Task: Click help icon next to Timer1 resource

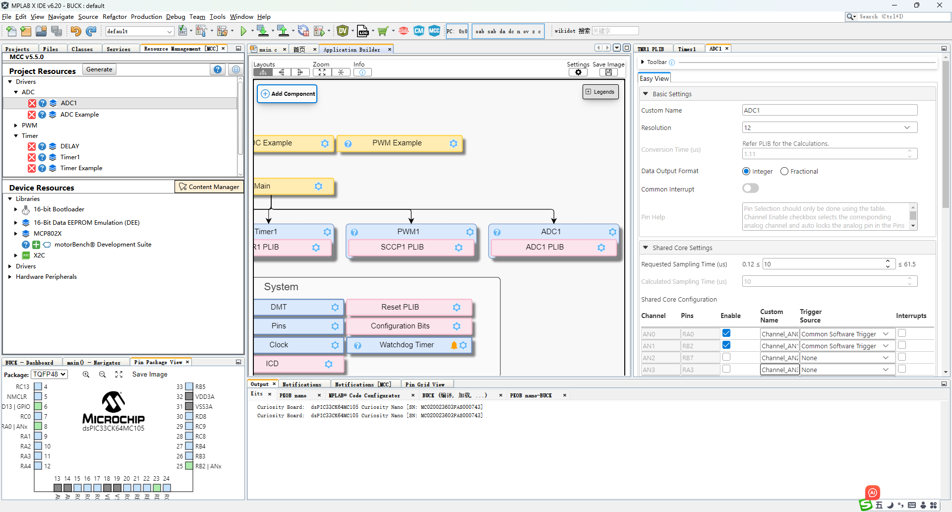Action: coord(42,157)
